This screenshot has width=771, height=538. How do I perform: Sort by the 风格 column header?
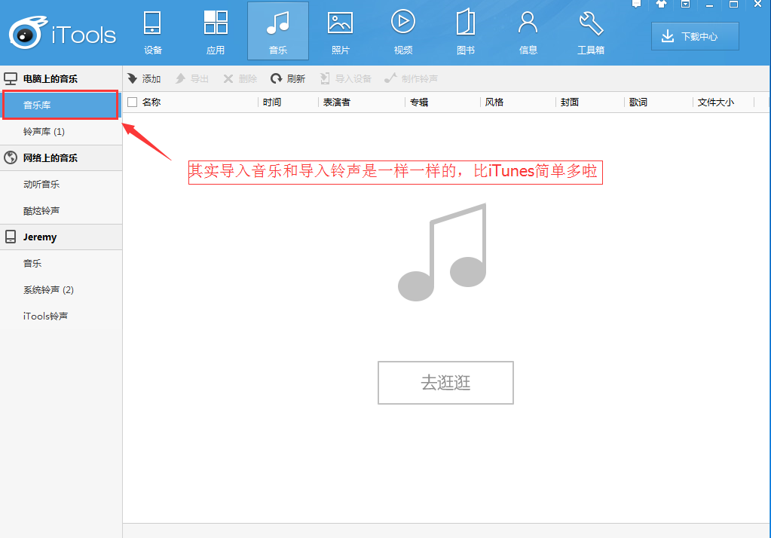tap(494, 102)
